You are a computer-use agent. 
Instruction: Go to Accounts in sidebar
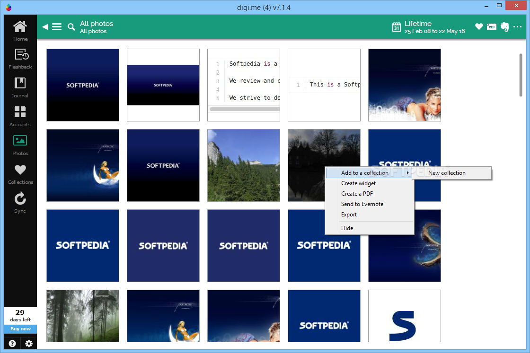20,116
